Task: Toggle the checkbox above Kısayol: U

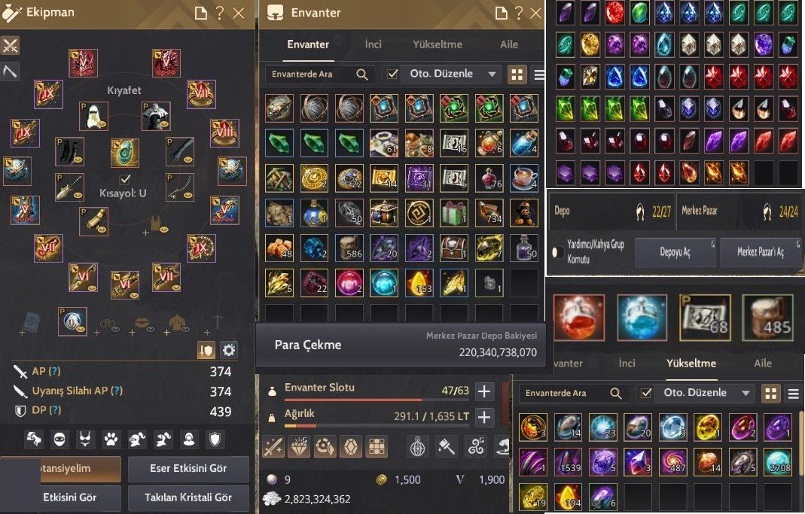Action: (125, 179)
